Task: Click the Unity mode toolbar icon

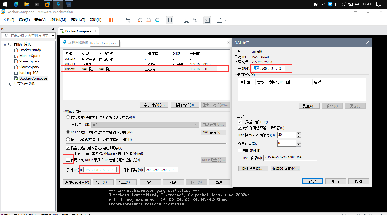Action: [195, 20]
